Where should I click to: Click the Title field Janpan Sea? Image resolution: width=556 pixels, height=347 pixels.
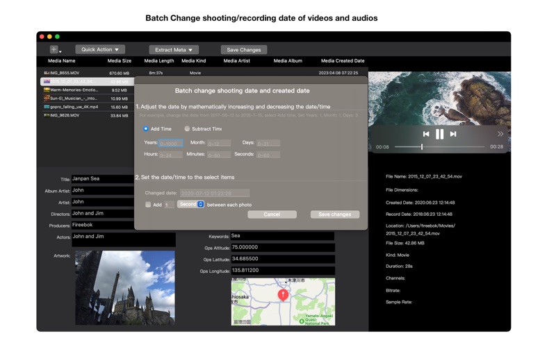[x=103, y=179]
